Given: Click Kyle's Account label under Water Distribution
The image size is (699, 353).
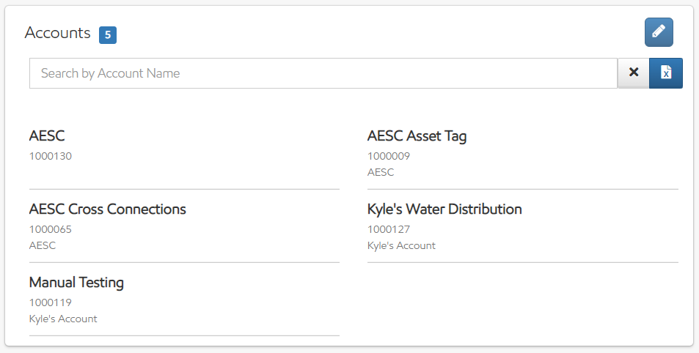Looking at the screenshot, I should click(x=401, y=245).
